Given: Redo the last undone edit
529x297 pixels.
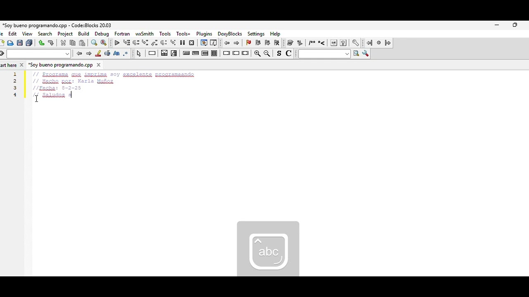Looking at the screenshot, I should point(51,43).
